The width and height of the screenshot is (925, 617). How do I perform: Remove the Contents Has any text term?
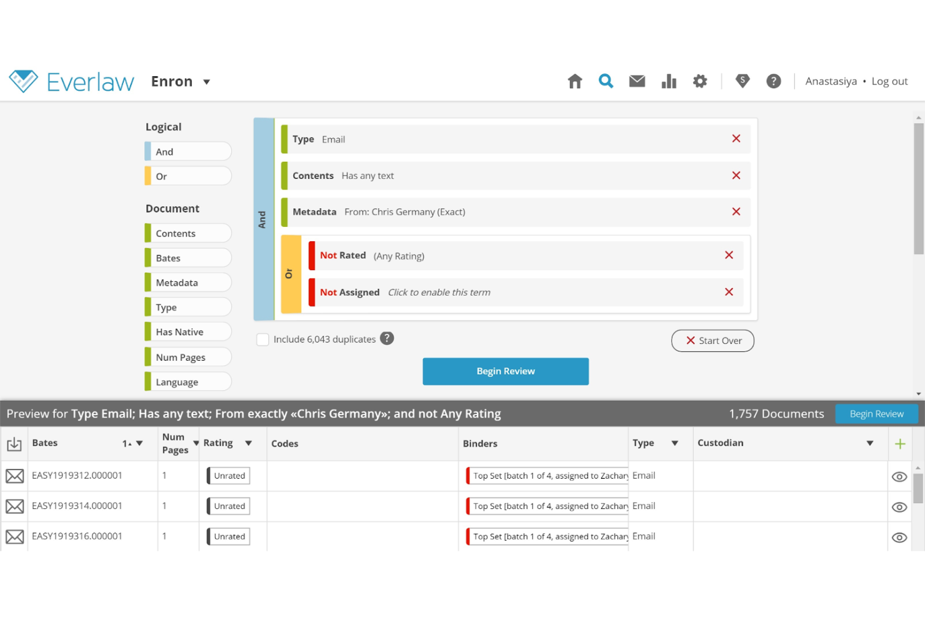coord(736,176)
